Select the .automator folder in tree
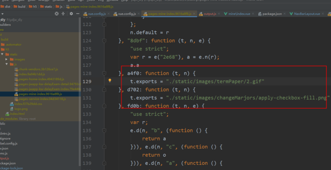 [11, 44]
